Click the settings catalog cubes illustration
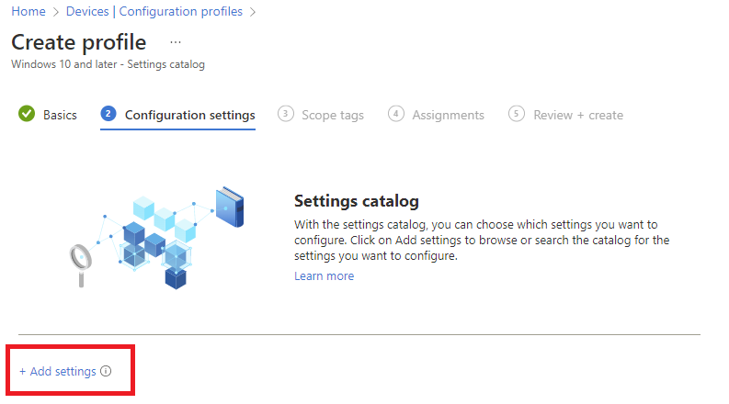Screen dimensions: 729x404 point(156,238)
